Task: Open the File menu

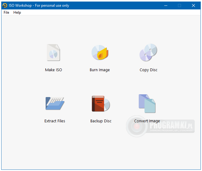Action: (x=6, y=12)
